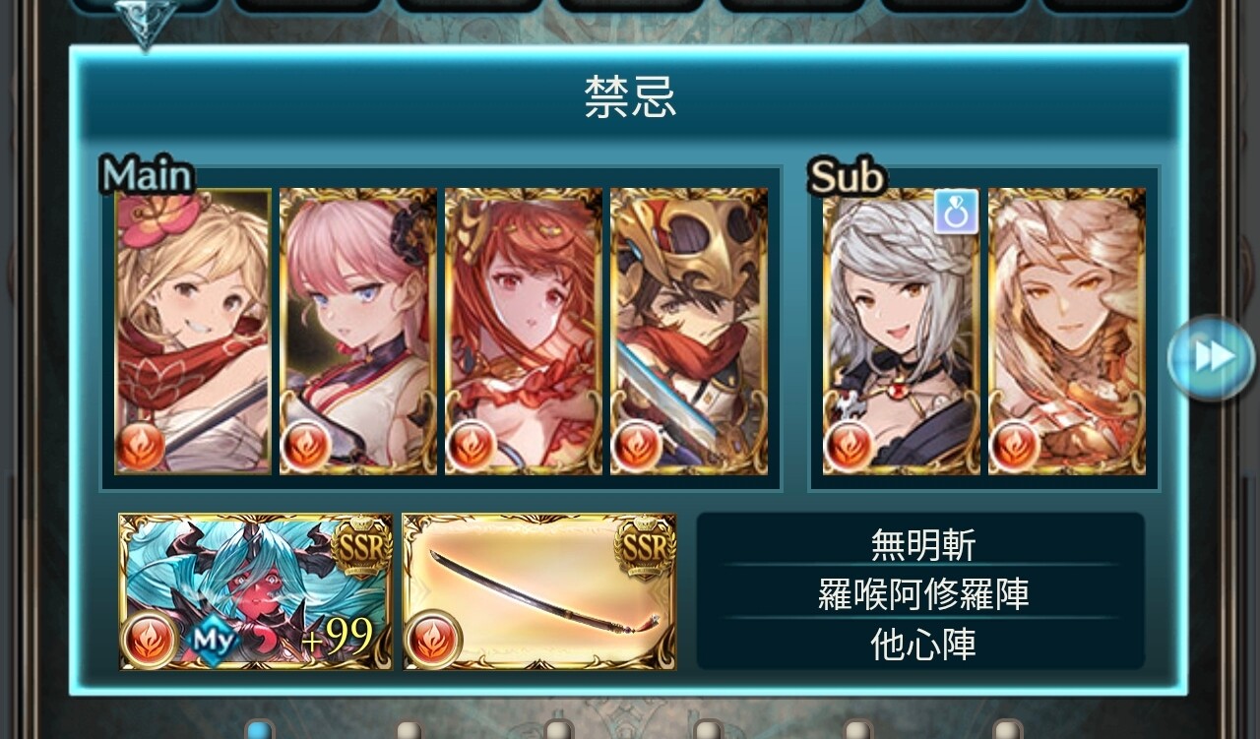Select the golden-helmet character with sword
Viewport: 1260px width, 739px height.
click(x=689, y=332)
